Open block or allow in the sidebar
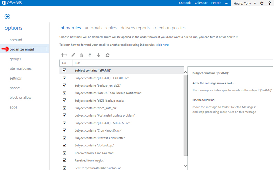274x170 pixels. 21,97
